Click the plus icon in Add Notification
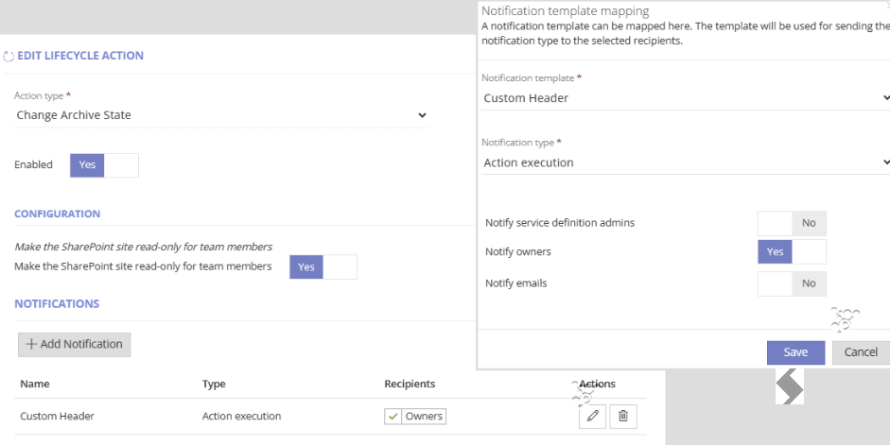The image size is (890, 445). (31, 344)
